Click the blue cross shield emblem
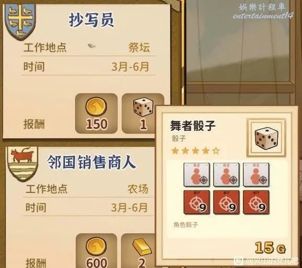This screenshot has width=302, height=268. pyautogui.click(x=20, y=21)
